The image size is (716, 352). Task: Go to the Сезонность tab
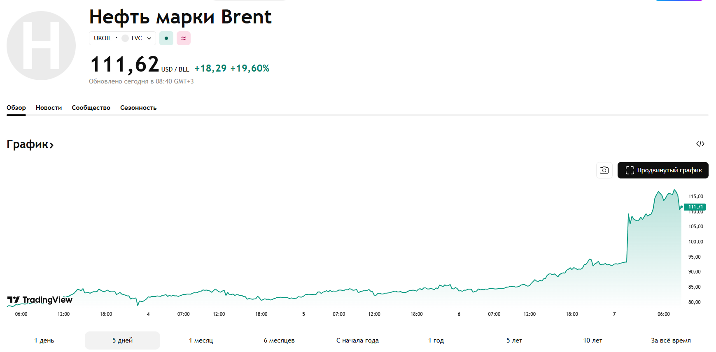(x=138, y=108)
